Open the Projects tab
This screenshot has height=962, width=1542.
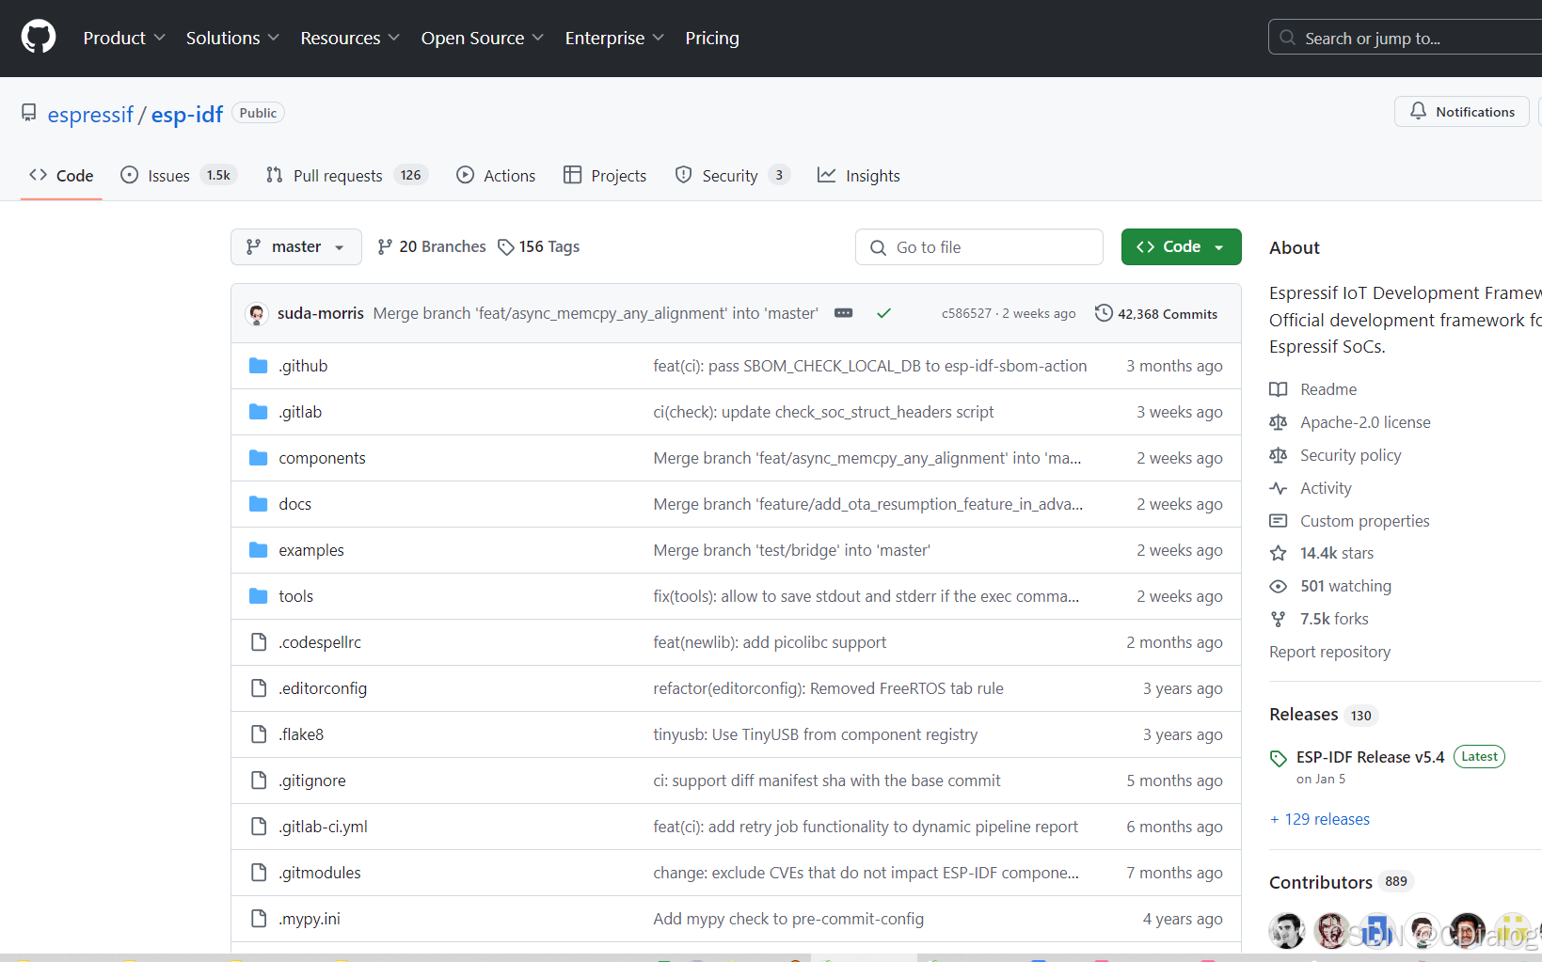605,176
